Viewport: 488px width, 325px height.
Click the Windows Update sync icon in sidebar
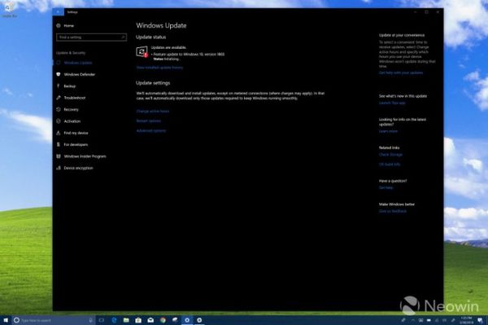coord(59,63)
